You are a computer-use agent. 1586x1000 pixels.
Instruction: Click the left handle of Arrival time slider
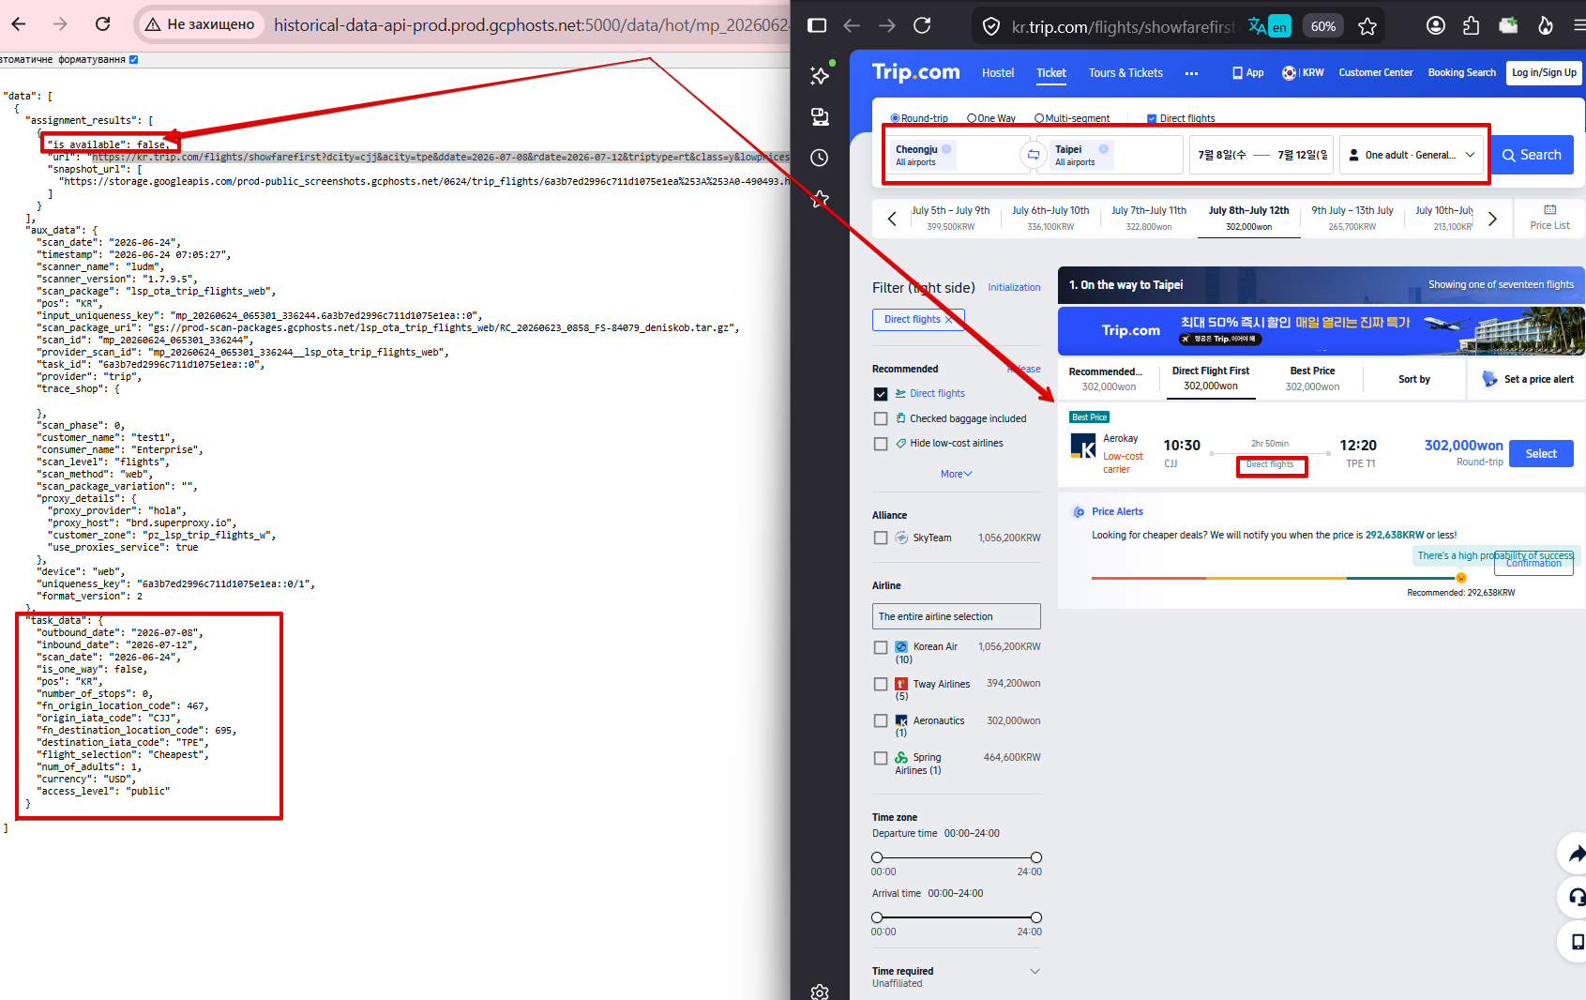pyautogui.click(x=877, y=917)
